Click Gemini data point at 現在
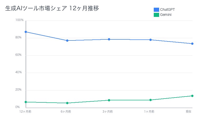205x128 pixels. [x=192, y=96]
